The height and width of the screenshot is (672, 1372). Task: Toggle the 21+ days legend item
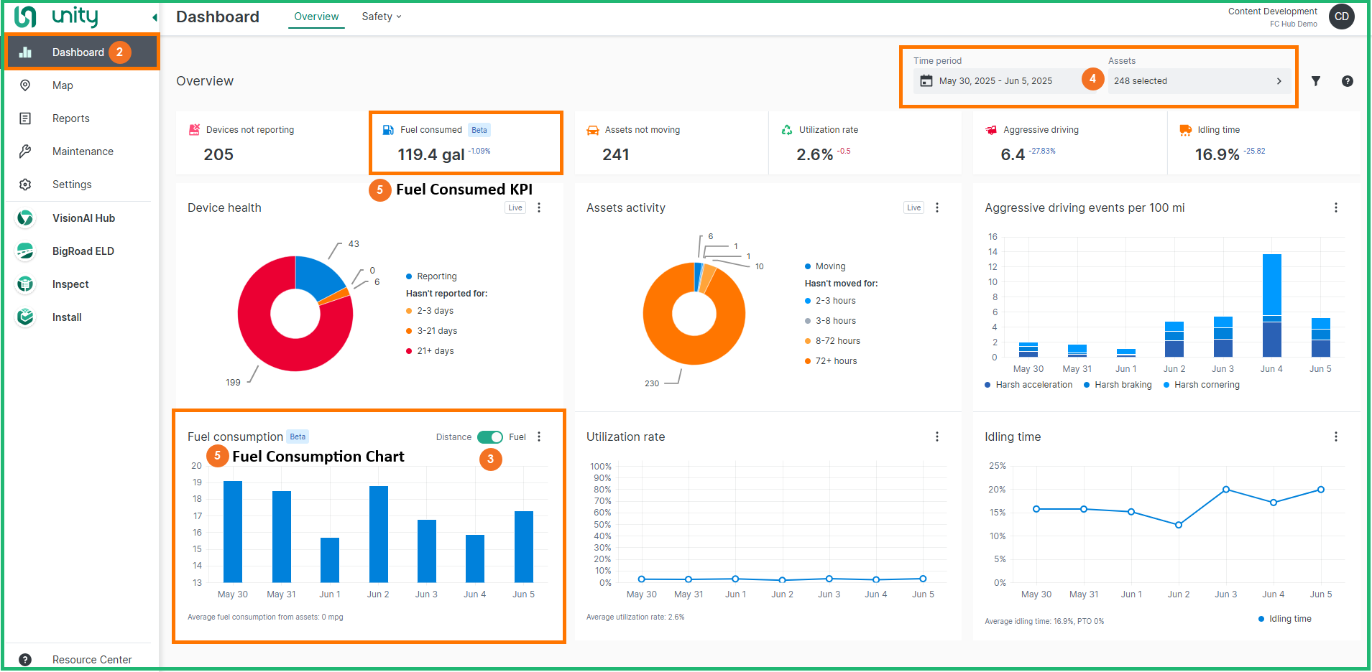click(435, 351)
